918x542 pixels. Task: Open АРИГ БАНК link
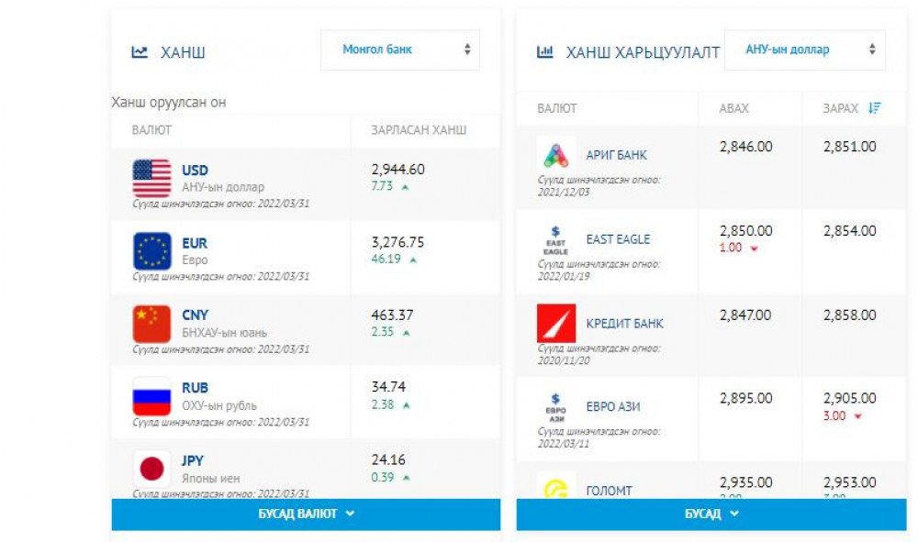pyautogui.click(x=617, y=155)
